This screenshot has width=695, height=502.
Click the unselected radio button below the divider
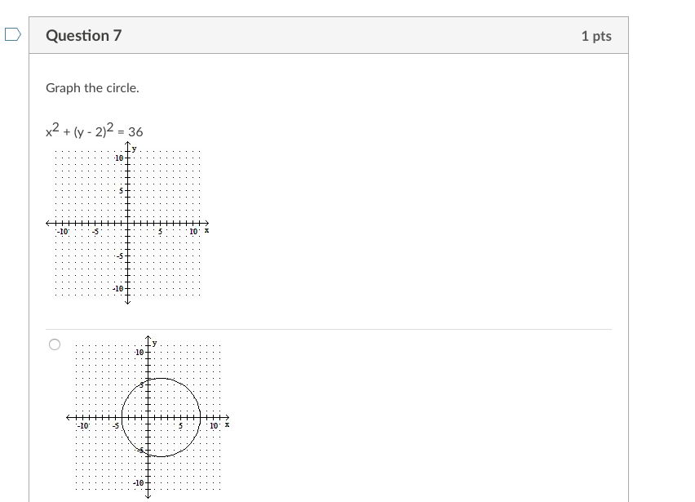(54, 344)
